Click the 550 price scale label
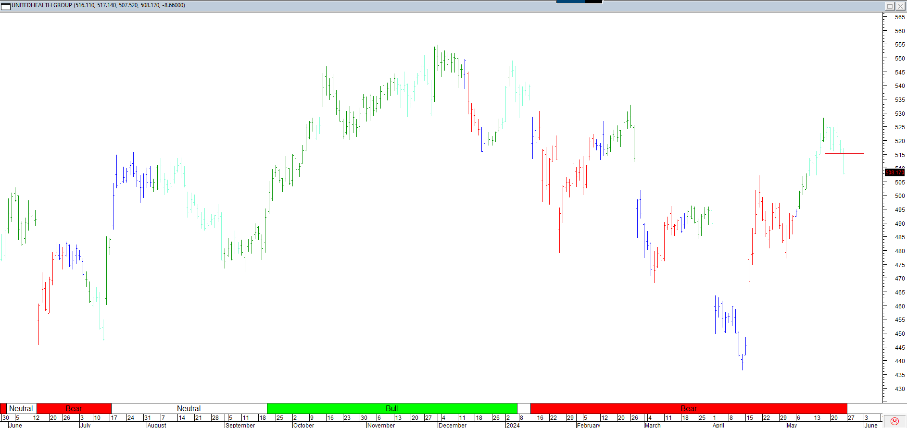Image resolution: width=907 pixels, height=428 pixels. 900,58
